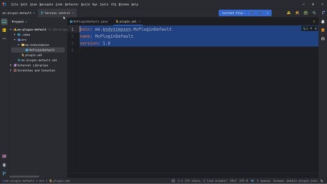Click the 2 spaces indent widget
Image resolution: width=327 pixels, height=184 pixels.
pyautogui.click(x=264, y=181)
